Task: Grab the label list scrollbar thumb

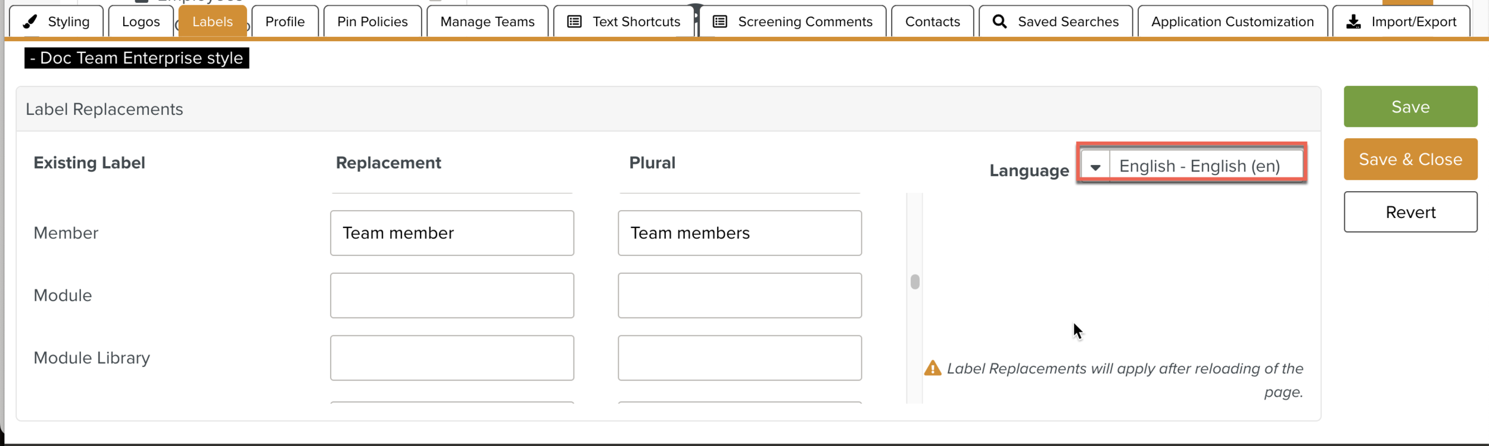Action: (915, 282)
